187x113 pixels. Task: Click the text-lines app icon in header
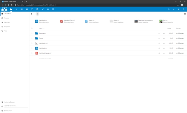coord(53,9)
